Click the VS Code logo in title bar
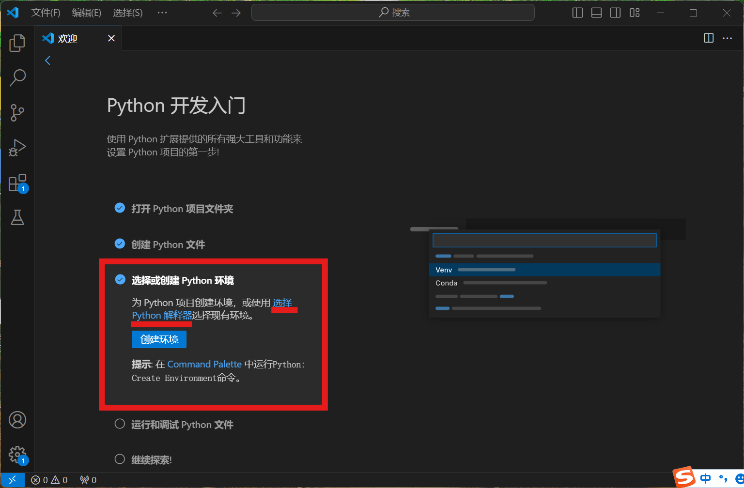The image size is (744, 488). coord(13,13)
